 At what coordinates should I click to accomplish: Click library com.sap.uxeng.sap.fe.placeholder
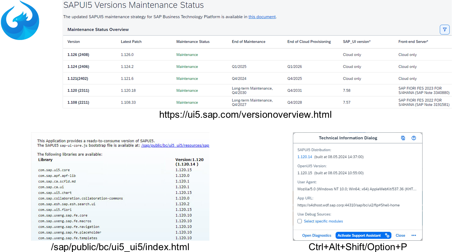click(70, 232)
